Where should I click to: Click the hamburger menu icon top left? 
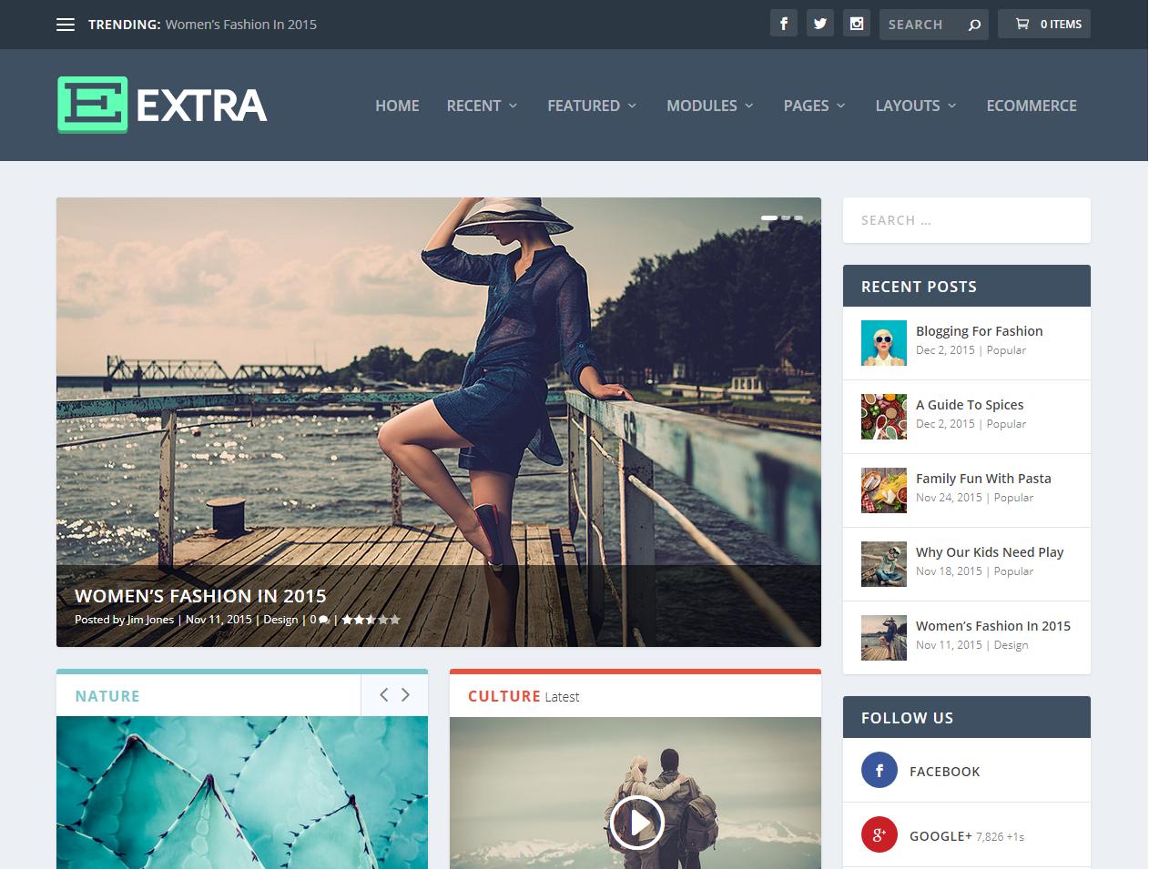(x=65, y=24)
